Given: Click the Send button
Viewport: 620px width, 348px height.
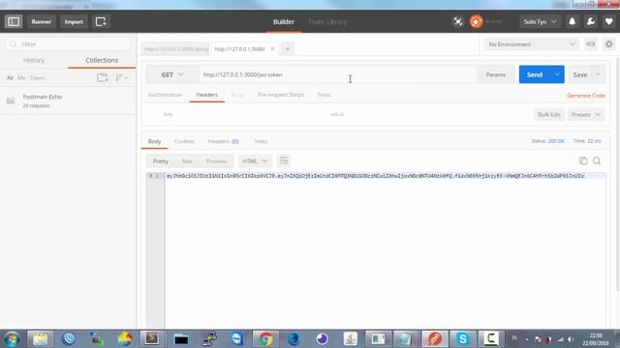Looking at the screenshot, I should [x=535, y=74].
